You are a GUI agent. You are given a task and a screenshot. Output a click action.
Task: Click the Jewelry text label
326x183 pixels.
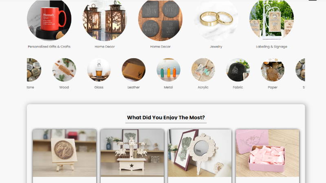pos(216,47)
